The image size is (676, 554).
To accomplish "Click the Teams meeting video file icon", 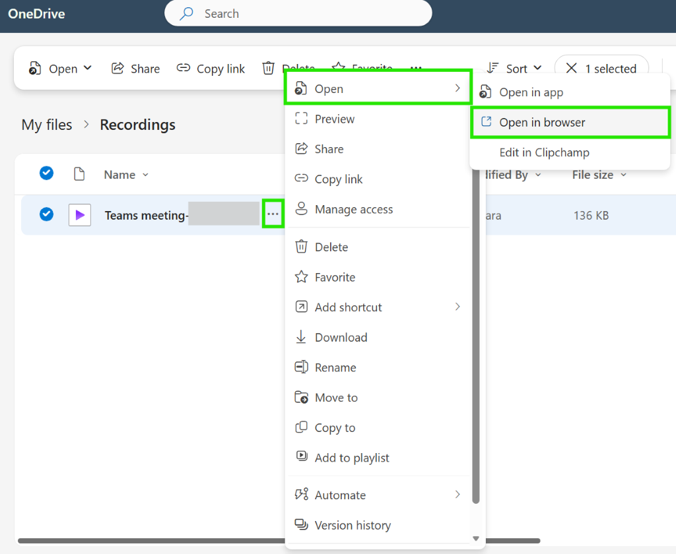I will click(x=80, y=215).
